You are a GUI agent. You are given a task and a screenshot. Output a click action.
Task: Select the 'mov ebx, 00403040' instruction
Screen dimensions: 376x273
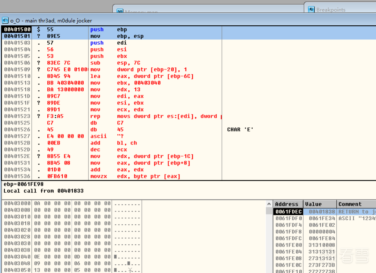click(x=125, y=83)
